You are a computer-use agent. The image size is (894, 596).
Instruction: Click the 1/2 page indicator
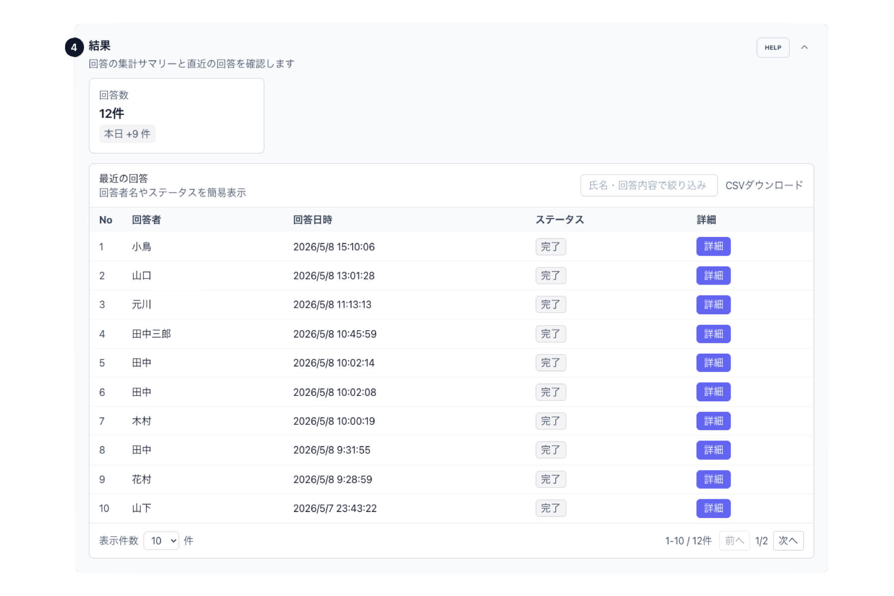(x=761, y=541)
